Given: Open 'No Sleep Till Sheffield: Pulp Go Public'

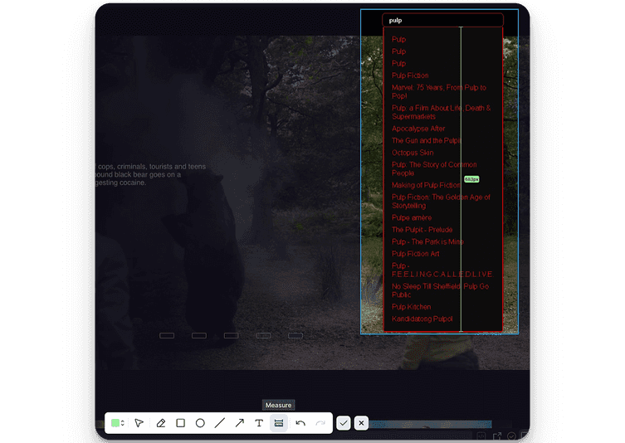Looking at the screenshot, I should 441,290.
